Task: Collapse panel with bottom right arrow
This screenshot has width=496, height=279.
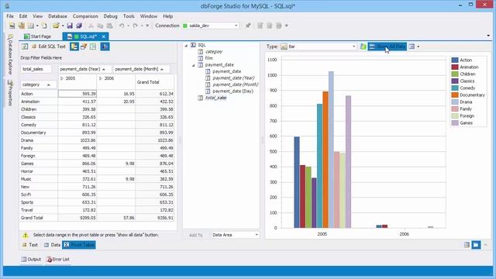Action: (486, 245)
